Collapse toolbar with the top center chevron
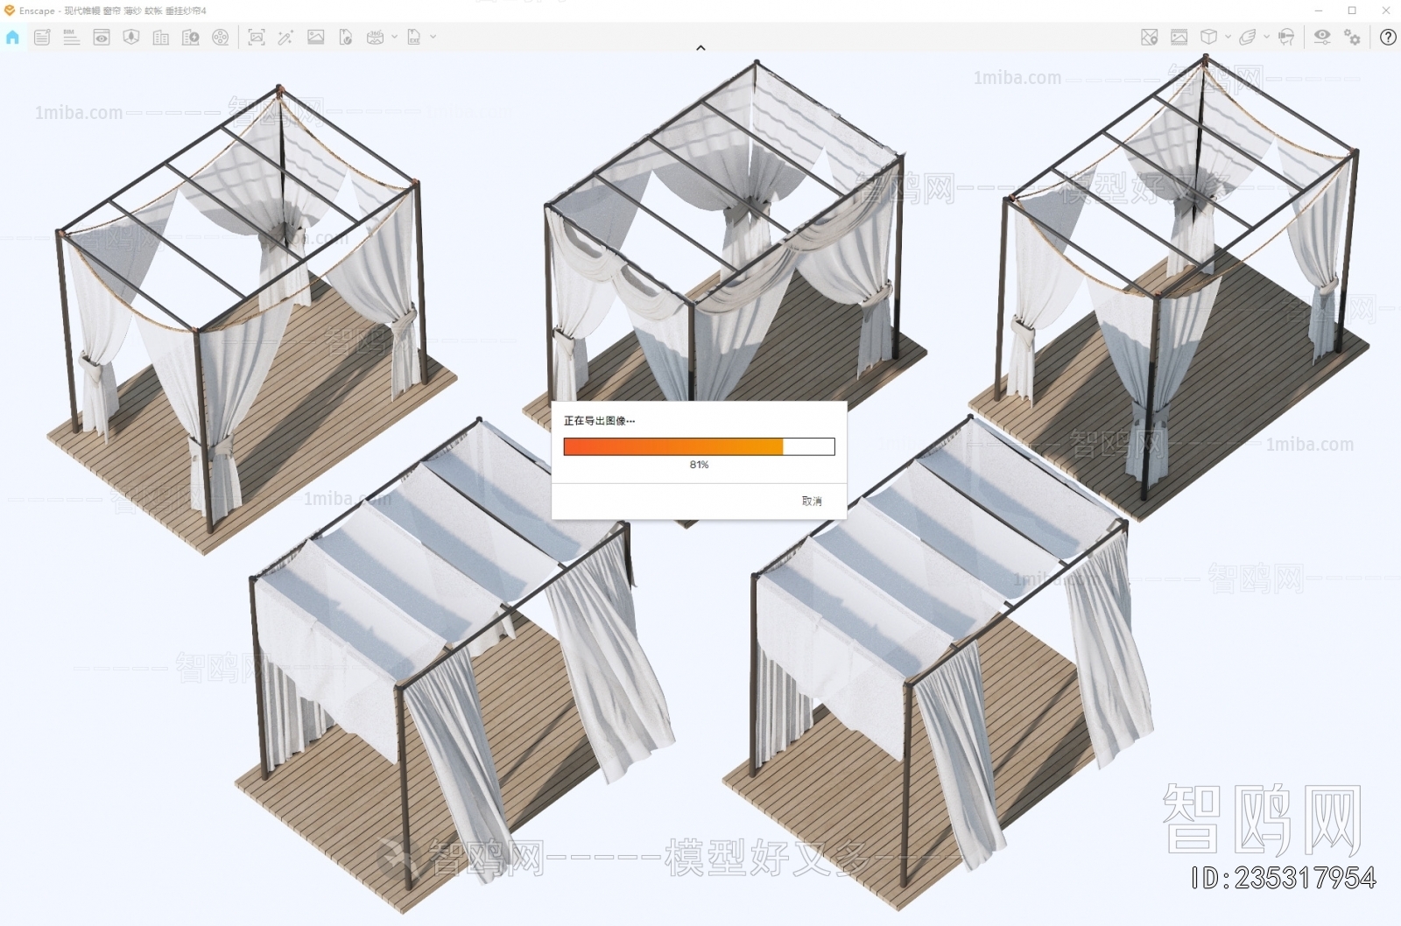1401x926 pixels. click(700, 48)
